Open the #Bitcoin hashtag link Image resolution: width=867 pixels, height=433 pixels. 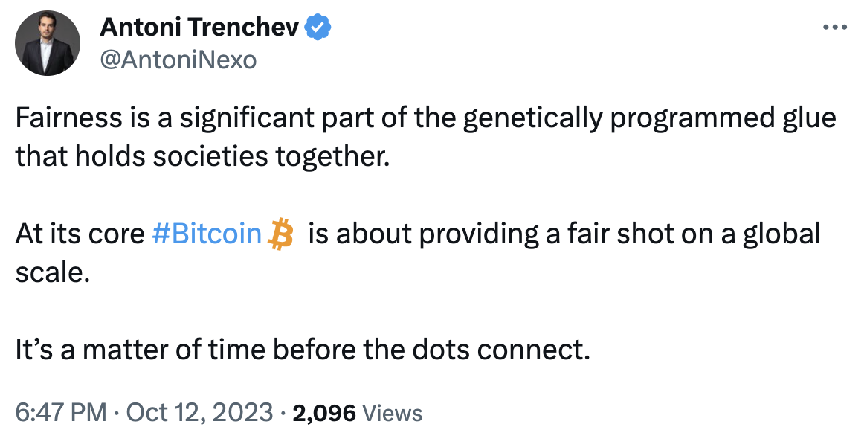206,234
